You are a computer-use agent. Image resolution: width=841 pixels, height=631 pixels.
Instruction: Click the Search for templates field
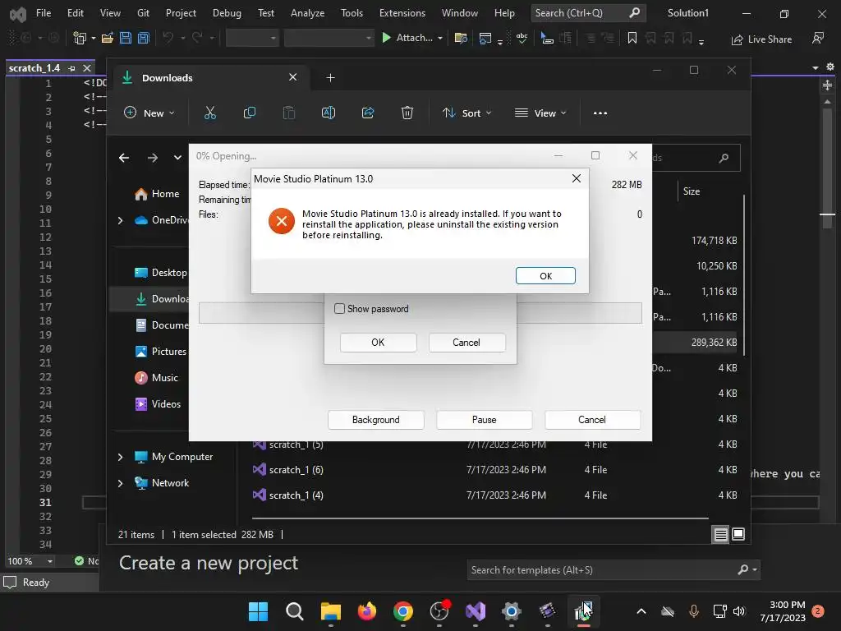(613, 570)
